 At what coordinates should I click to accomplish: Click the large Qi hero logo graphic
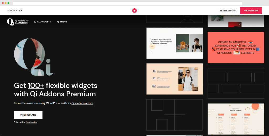(x=33, y=57)
